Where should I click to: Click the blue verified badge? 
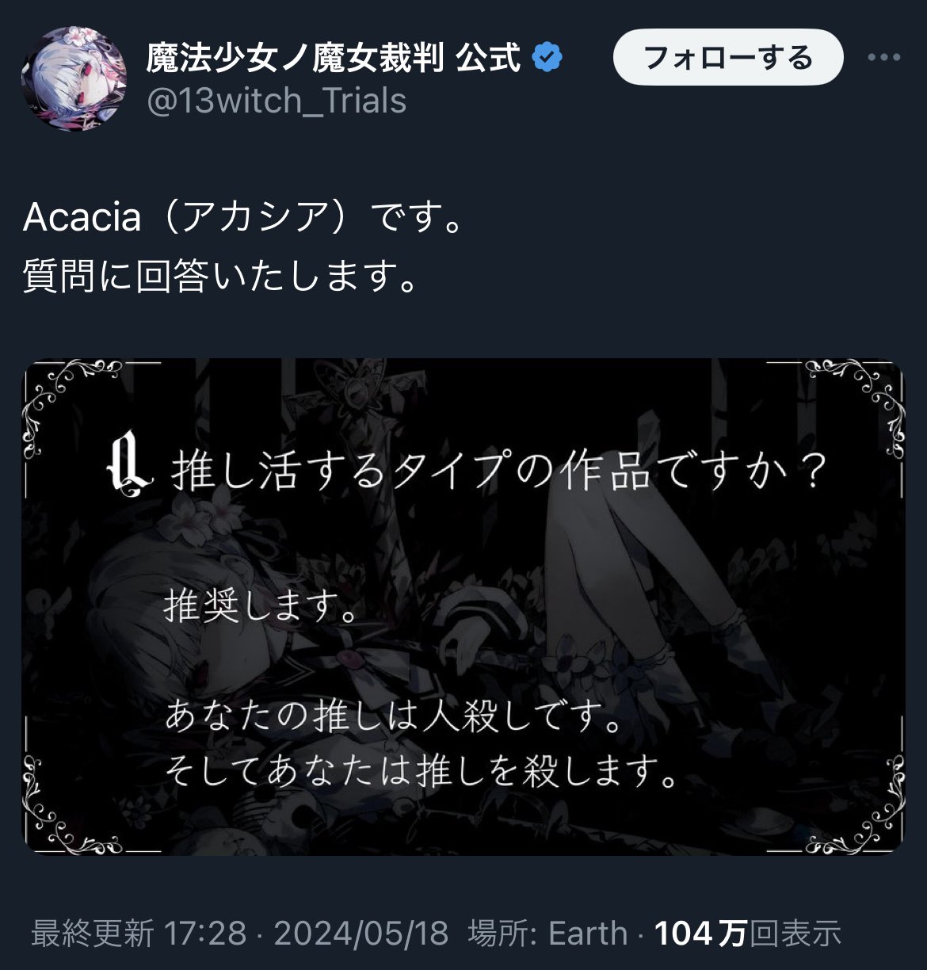tap(547, 59)
